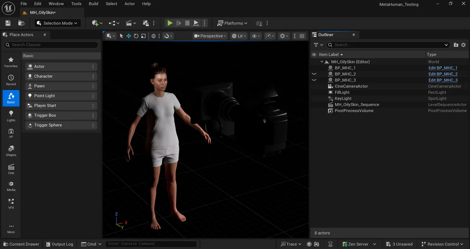The height and width of the screenshot is (249, 470).
Task: Open the Recent category in Place Actors
Action: point(11,80)
